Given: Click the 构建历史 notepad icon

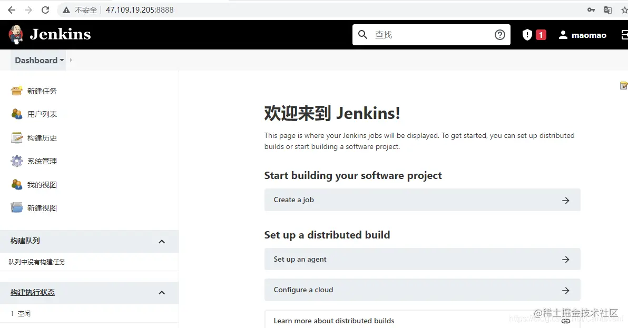Looking at the screenshot, I should point(16,137).
